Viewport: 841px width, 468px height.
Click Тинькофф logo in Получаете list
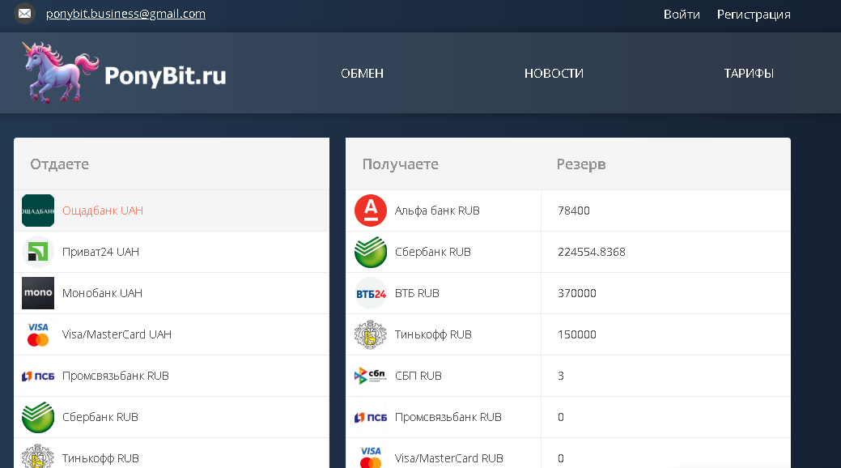371,334
